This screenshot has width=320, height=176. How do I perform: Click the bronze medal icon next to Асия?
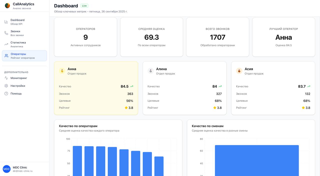pos(239,71)
